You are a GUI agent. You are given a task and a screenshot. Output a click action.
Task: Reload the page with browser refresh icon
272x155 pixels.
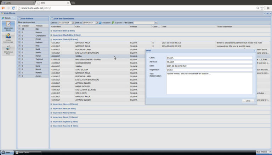pos(13,8)
